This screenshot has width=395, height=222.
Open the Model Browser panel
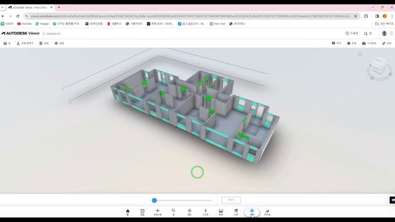(25, 43)
